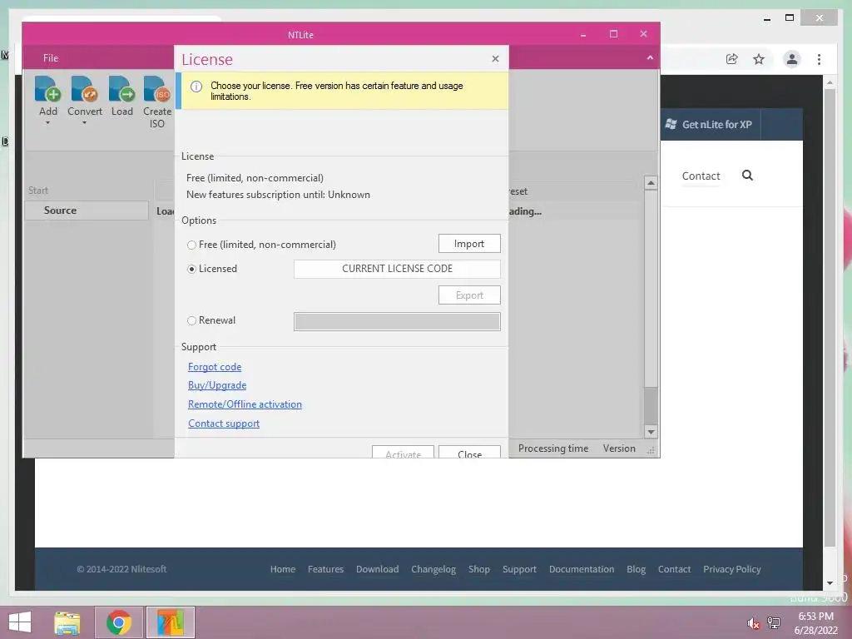Click the Add image icon in NTLite toolbar
Image resolution: width=852 pixels, height=639 pixels.
point(47,89)
